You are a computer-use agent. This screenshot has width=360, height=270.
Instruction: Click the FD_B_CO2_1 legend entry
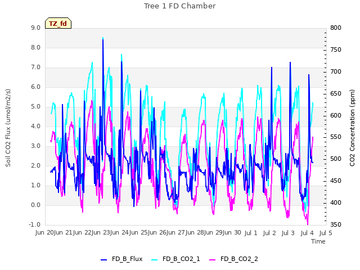pos(175,259)
